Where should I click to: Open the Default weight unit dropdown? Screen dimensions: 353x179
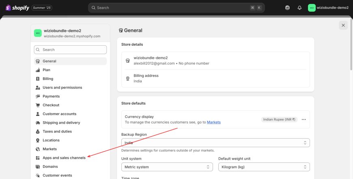[264, 167]
